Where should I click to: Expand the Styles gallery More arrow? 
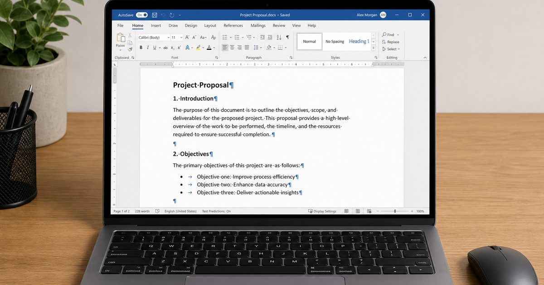coord(374,47)
